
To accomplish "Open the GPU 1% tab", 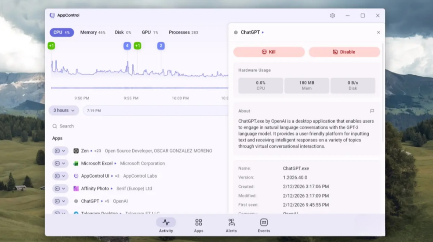I will (x=150, y=32).
